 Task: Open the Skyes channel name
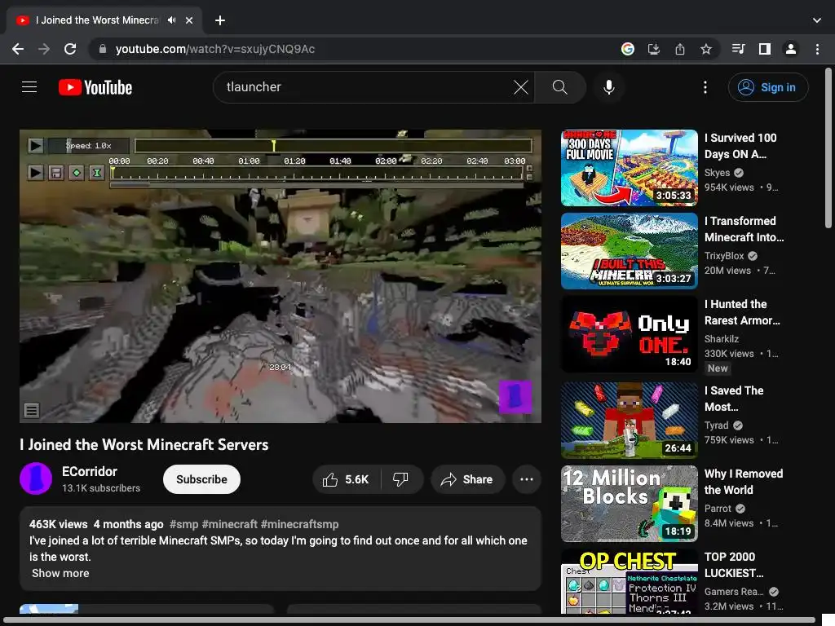(718, 173)
